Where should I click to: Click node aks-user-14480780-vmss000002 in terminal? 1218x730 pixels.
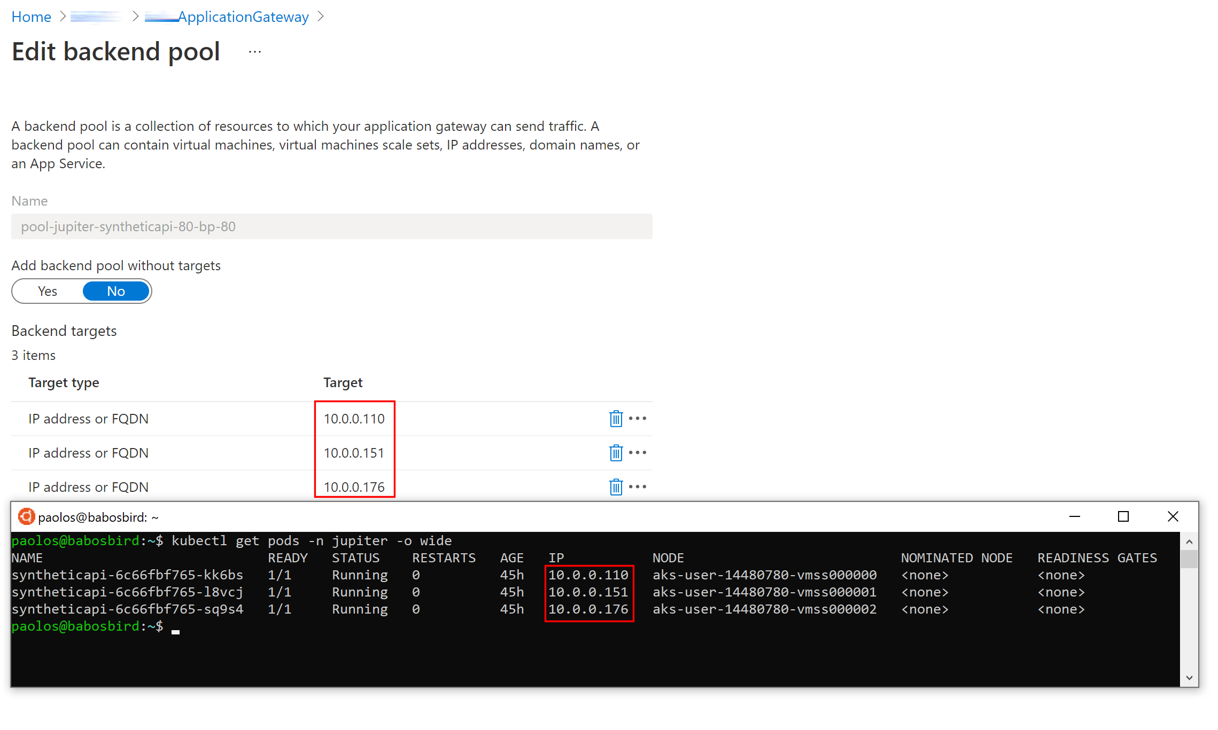[x=764, y=609]
